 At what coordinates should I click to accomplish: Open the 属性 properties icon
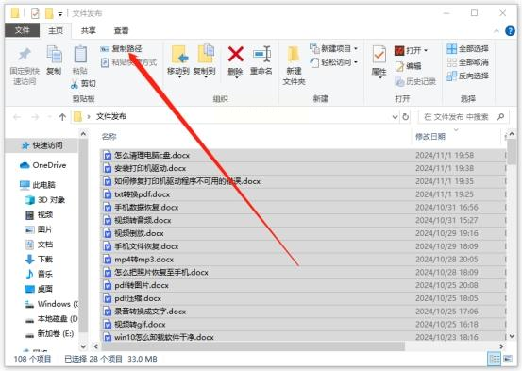click(x=379, y=55)
